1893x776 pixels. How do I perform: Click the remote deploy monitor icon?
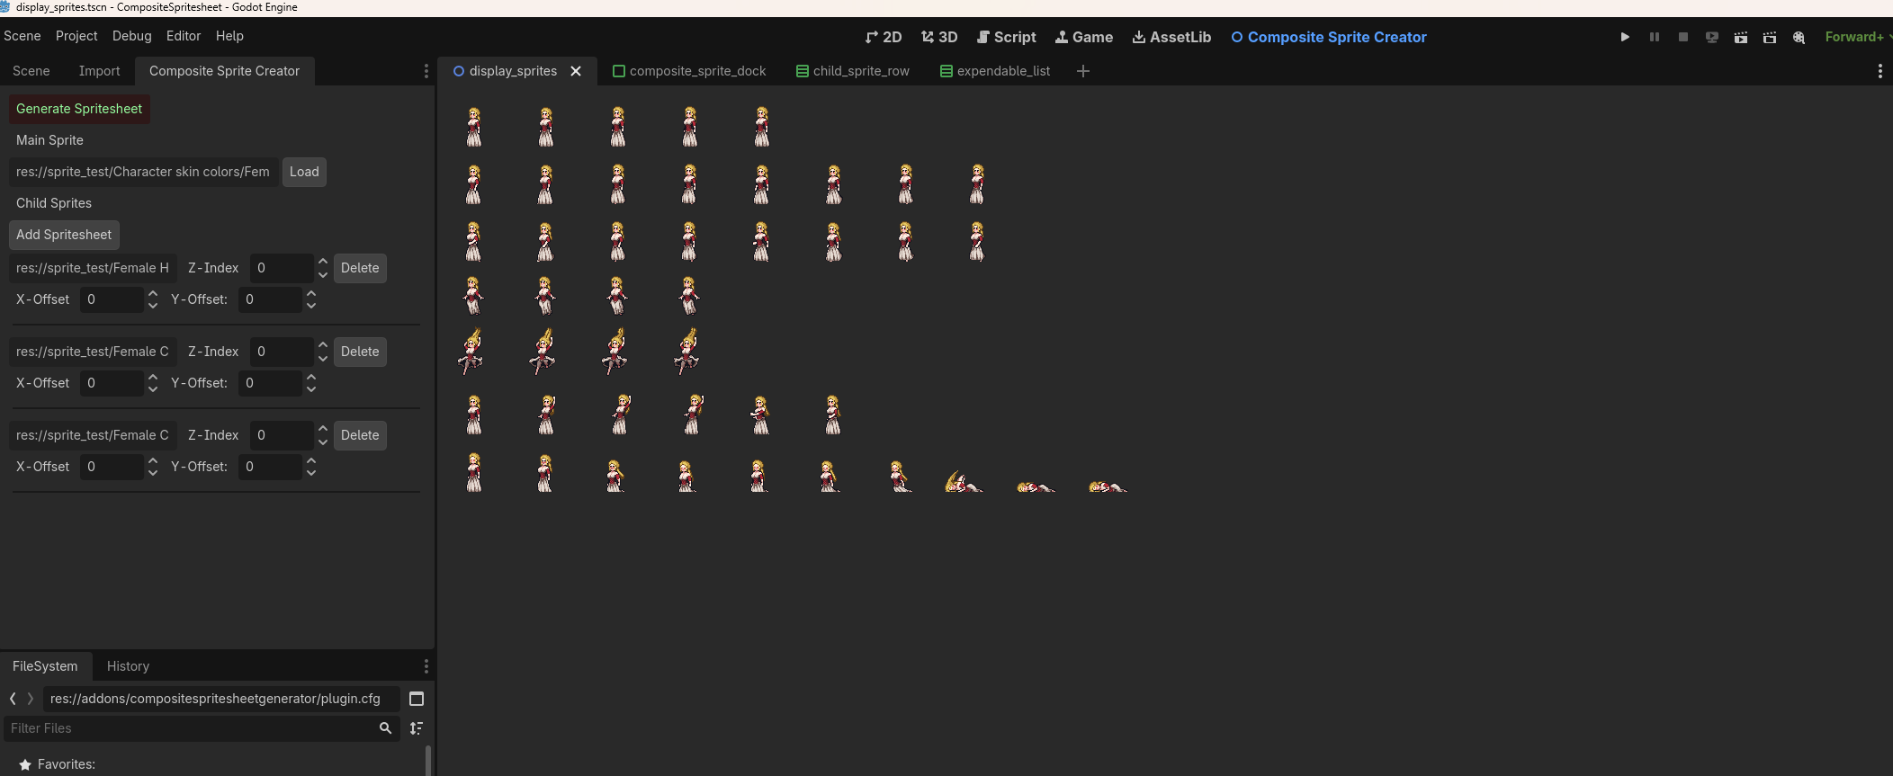1711,37
